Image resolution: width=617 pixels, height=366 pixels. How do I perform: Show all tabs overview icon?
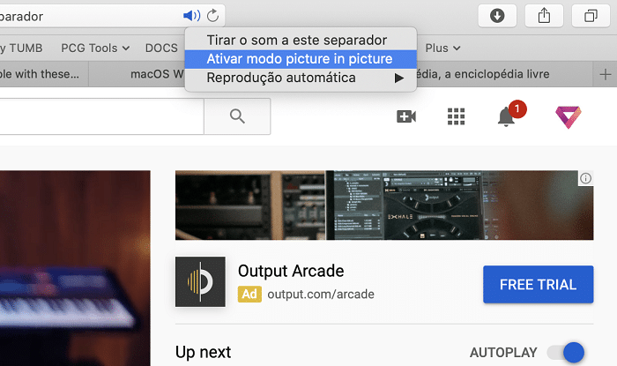[x=590, y=16]
